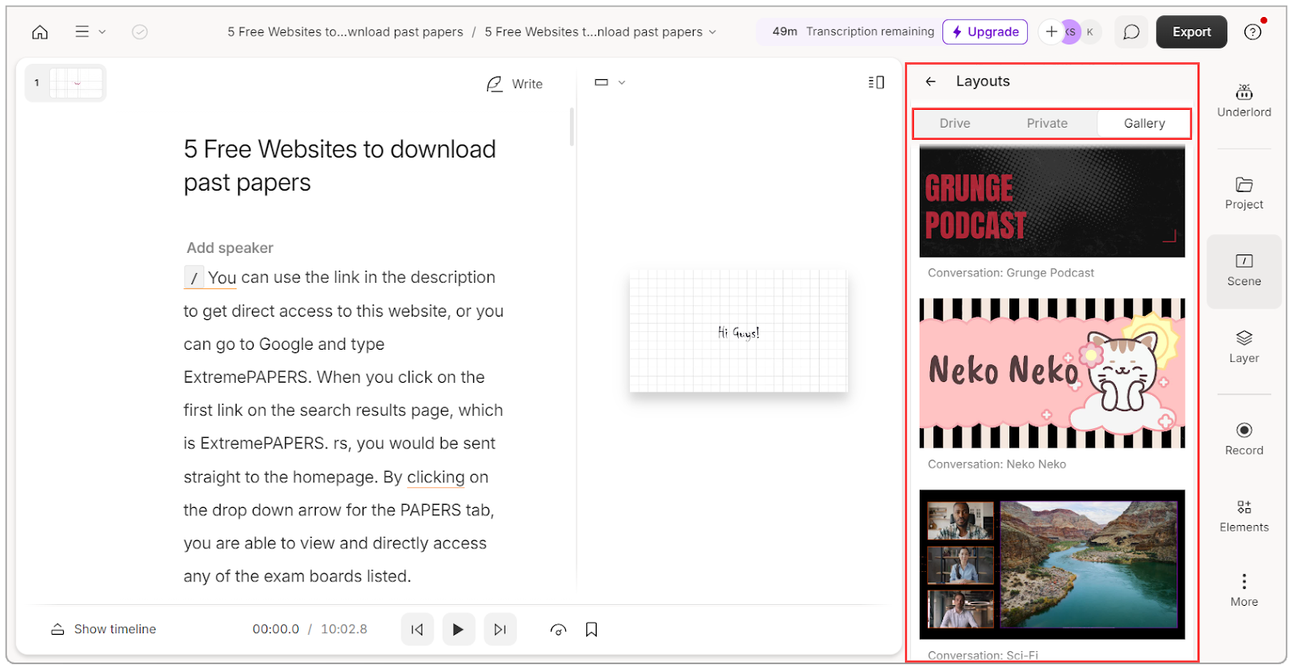
Task: Expand the composition name dropdown chevron
Action: pos(712,32)
